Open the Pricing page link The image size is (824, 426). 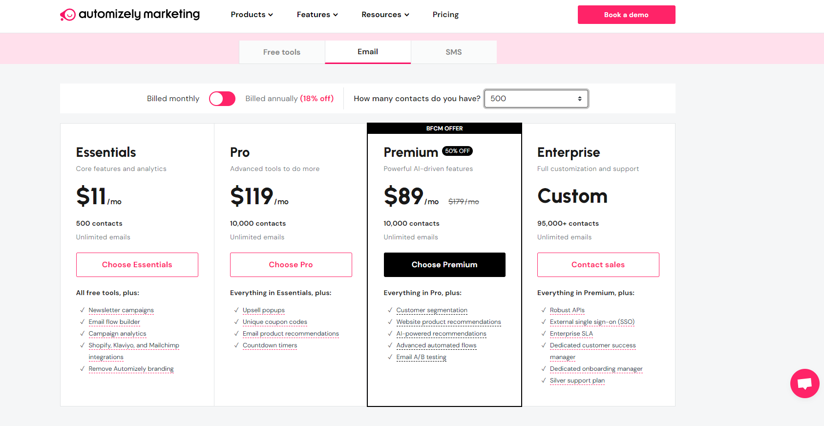coord(445,15)
